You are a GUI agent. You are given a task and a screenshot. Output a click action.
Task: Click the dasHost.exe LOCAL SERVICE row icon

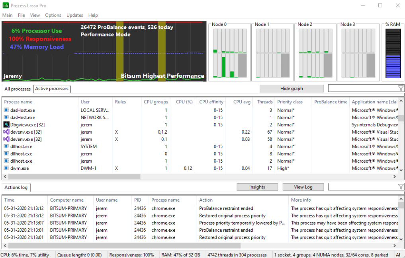click(x=6, y=110)
